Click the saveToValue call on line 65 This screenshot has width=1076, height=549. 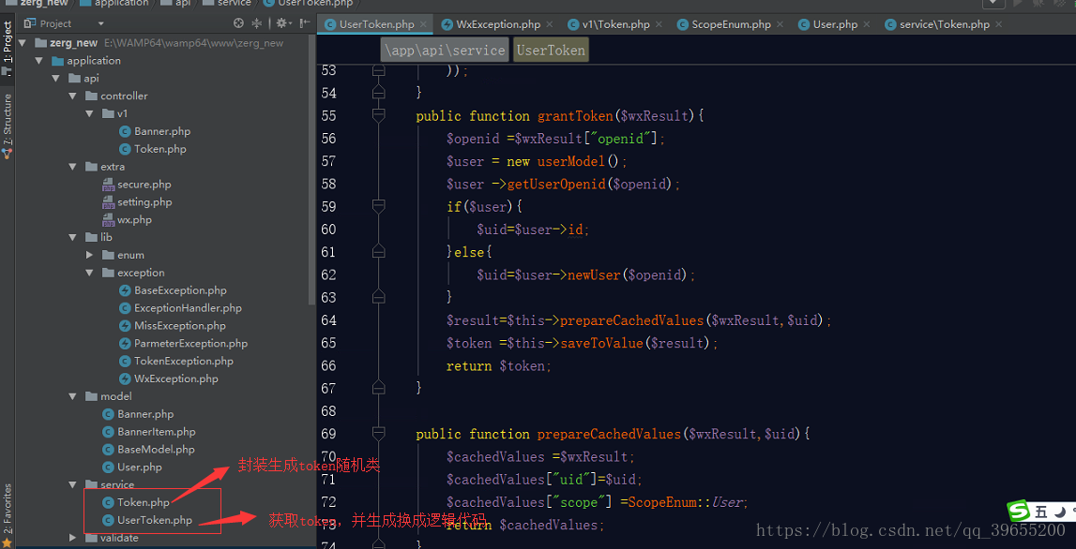click(602, 343)
